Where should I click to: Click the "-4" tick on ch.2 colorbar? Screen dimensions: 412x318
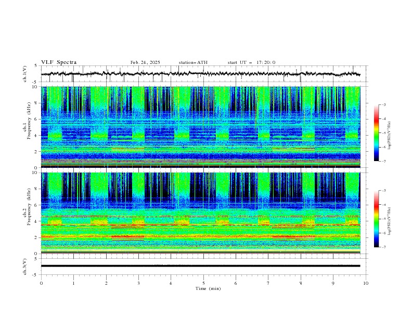pos(383,205)
